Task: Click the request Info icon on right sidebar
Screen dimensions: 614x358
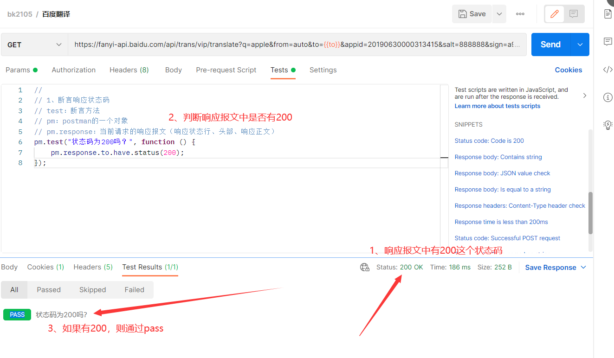Action: 608,97
